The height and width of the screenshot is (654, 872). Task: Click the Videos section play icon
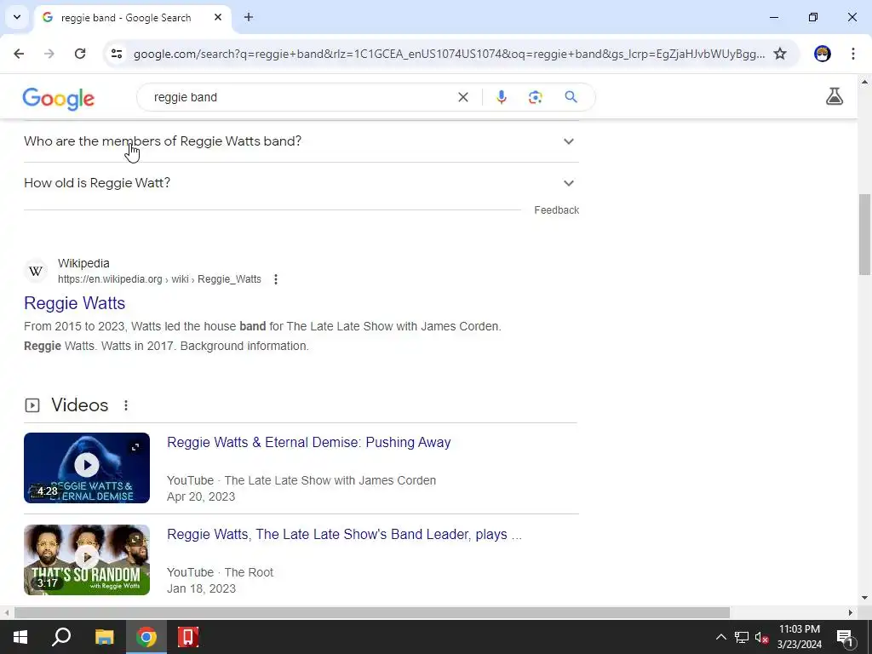pos(32,405)
